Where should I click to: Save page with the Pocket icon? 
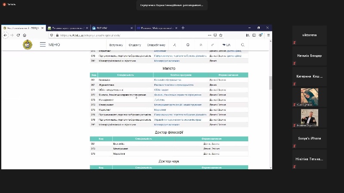[215, 35]
